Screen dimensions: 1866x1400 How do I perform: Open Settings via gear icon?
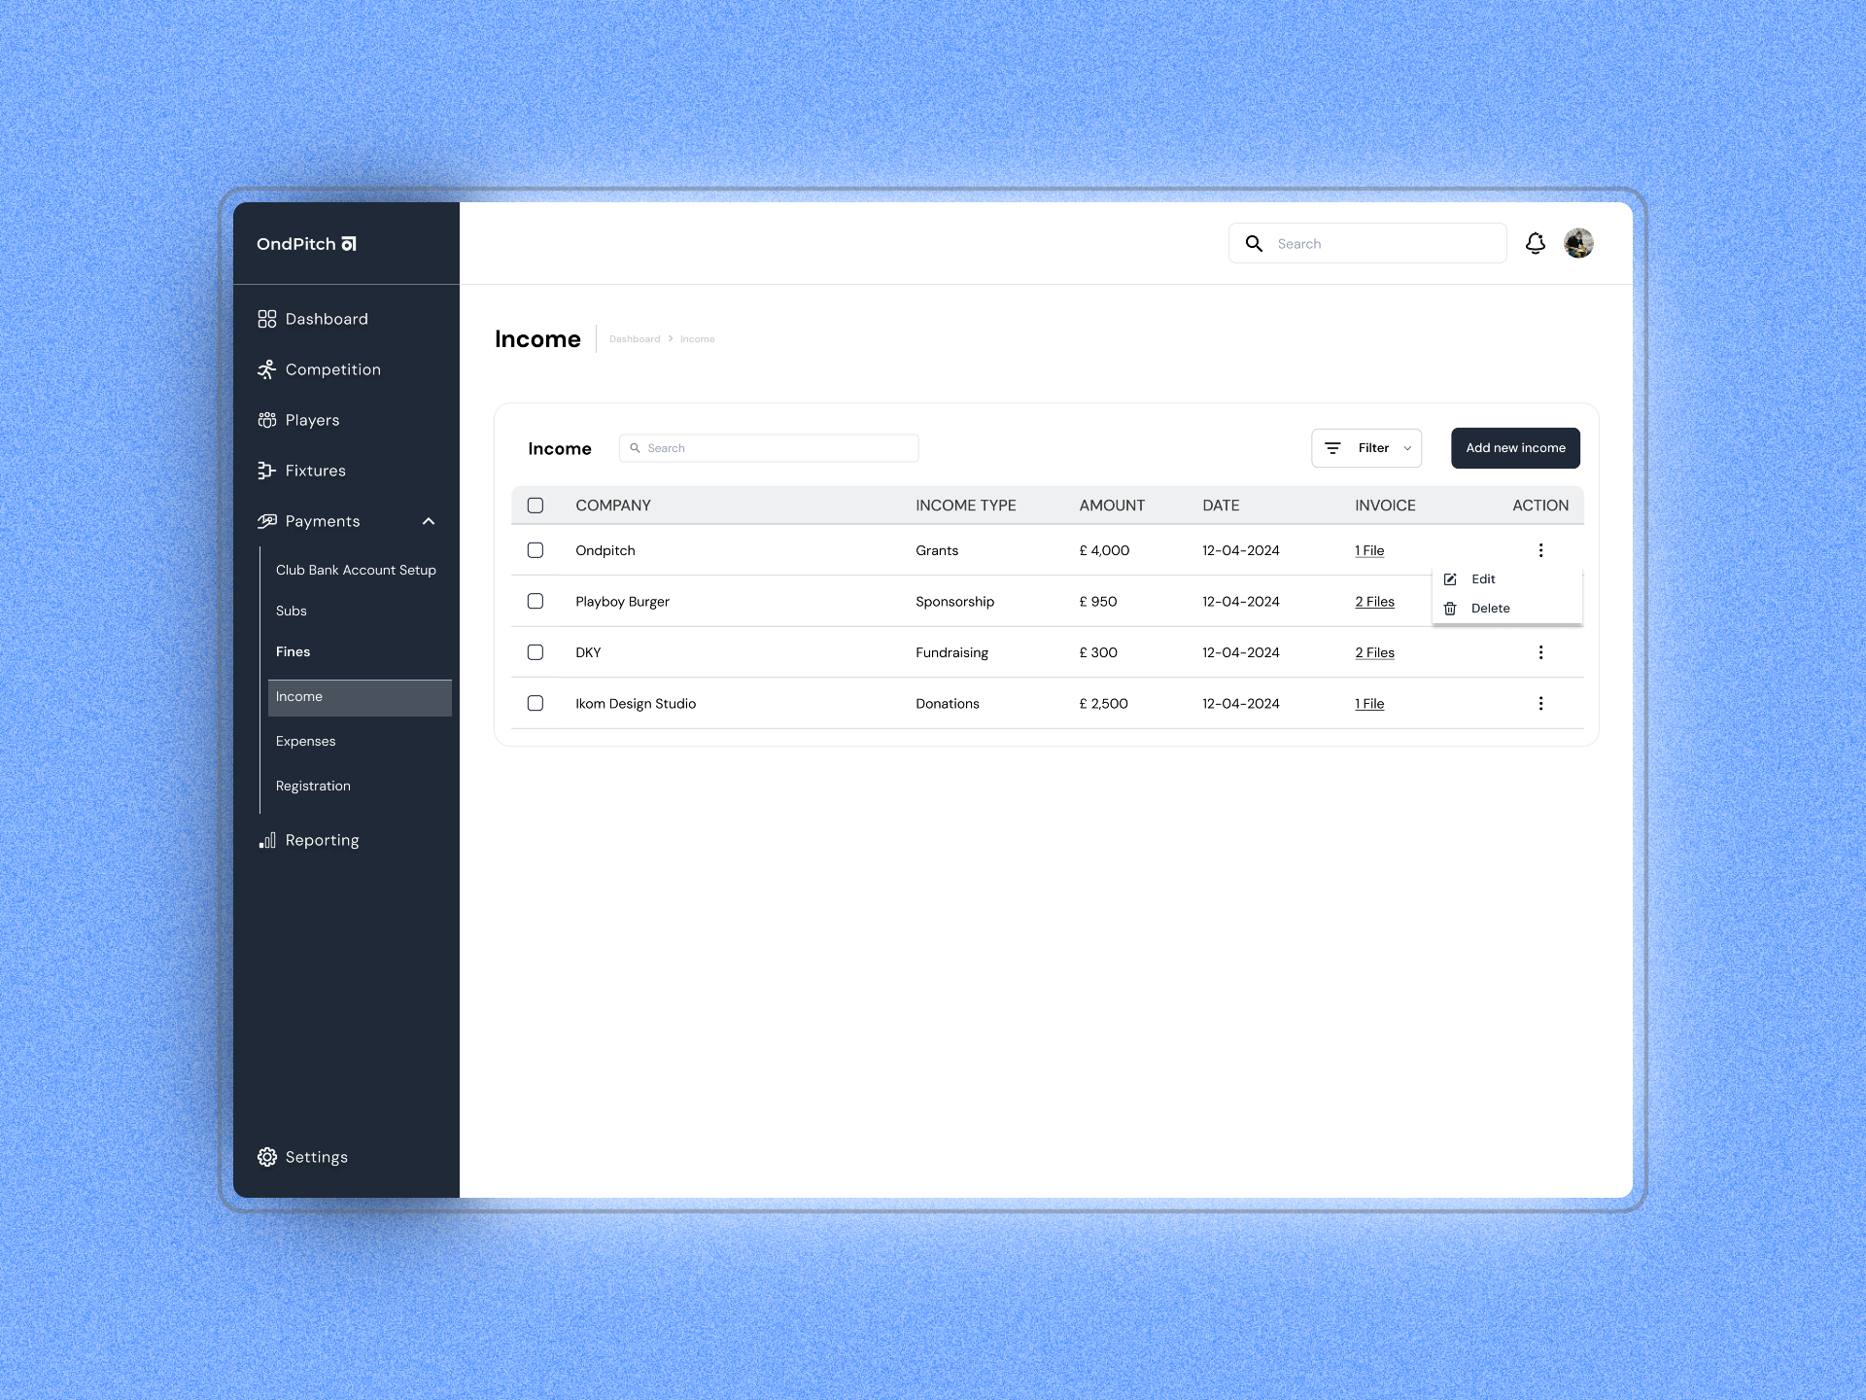click(x=266, y=1157)
